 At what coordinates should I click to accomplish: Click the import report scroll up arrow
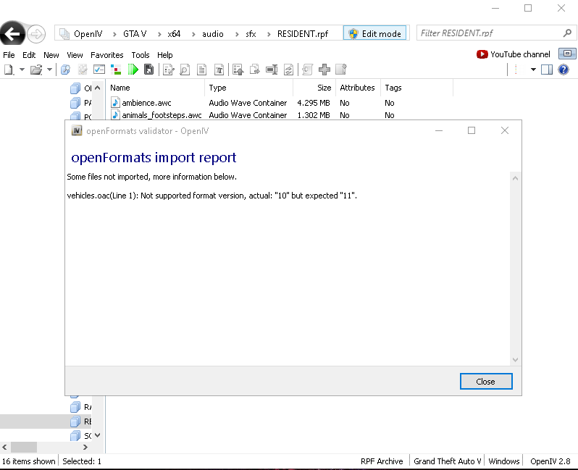click(515, 178)
